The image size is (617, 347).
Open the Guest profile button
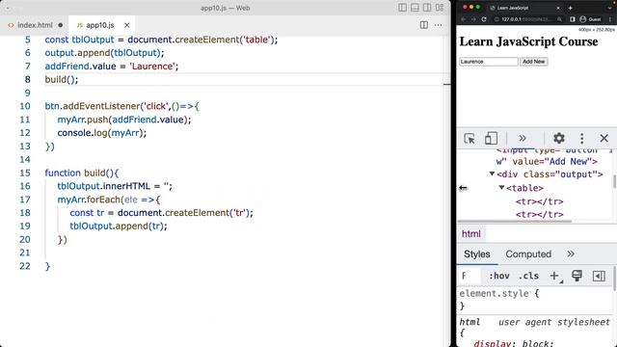click(x=590, y=19)
